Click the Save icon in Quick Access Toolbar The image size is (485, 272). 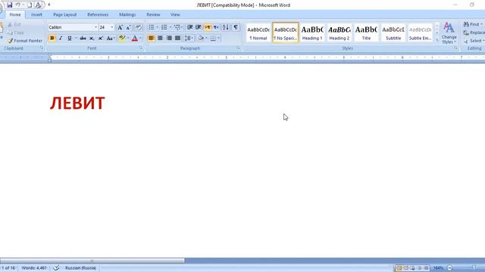coord(9,5)
